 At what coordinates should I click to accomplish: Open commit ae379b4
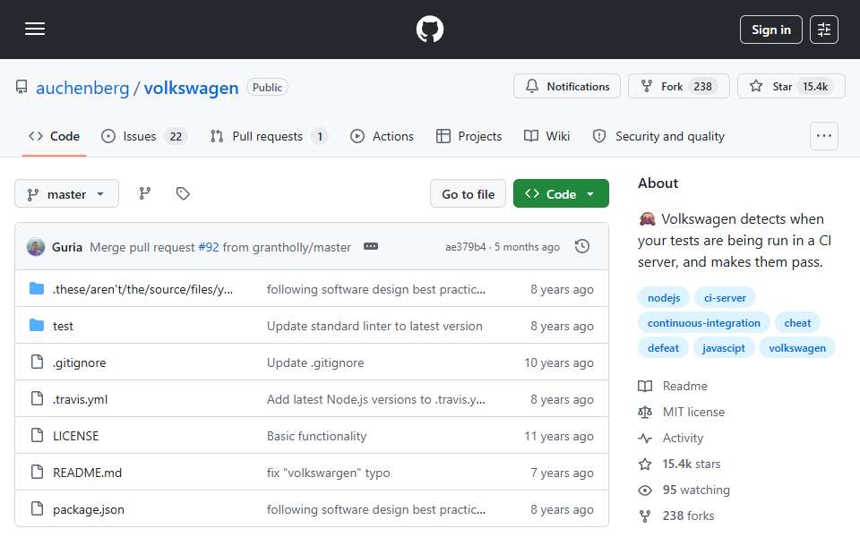click(465, 247)
